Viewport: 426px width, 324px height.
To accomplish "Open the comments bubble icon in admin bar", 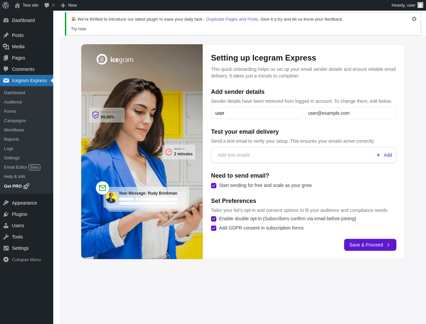I will click(x=47, y=5).
